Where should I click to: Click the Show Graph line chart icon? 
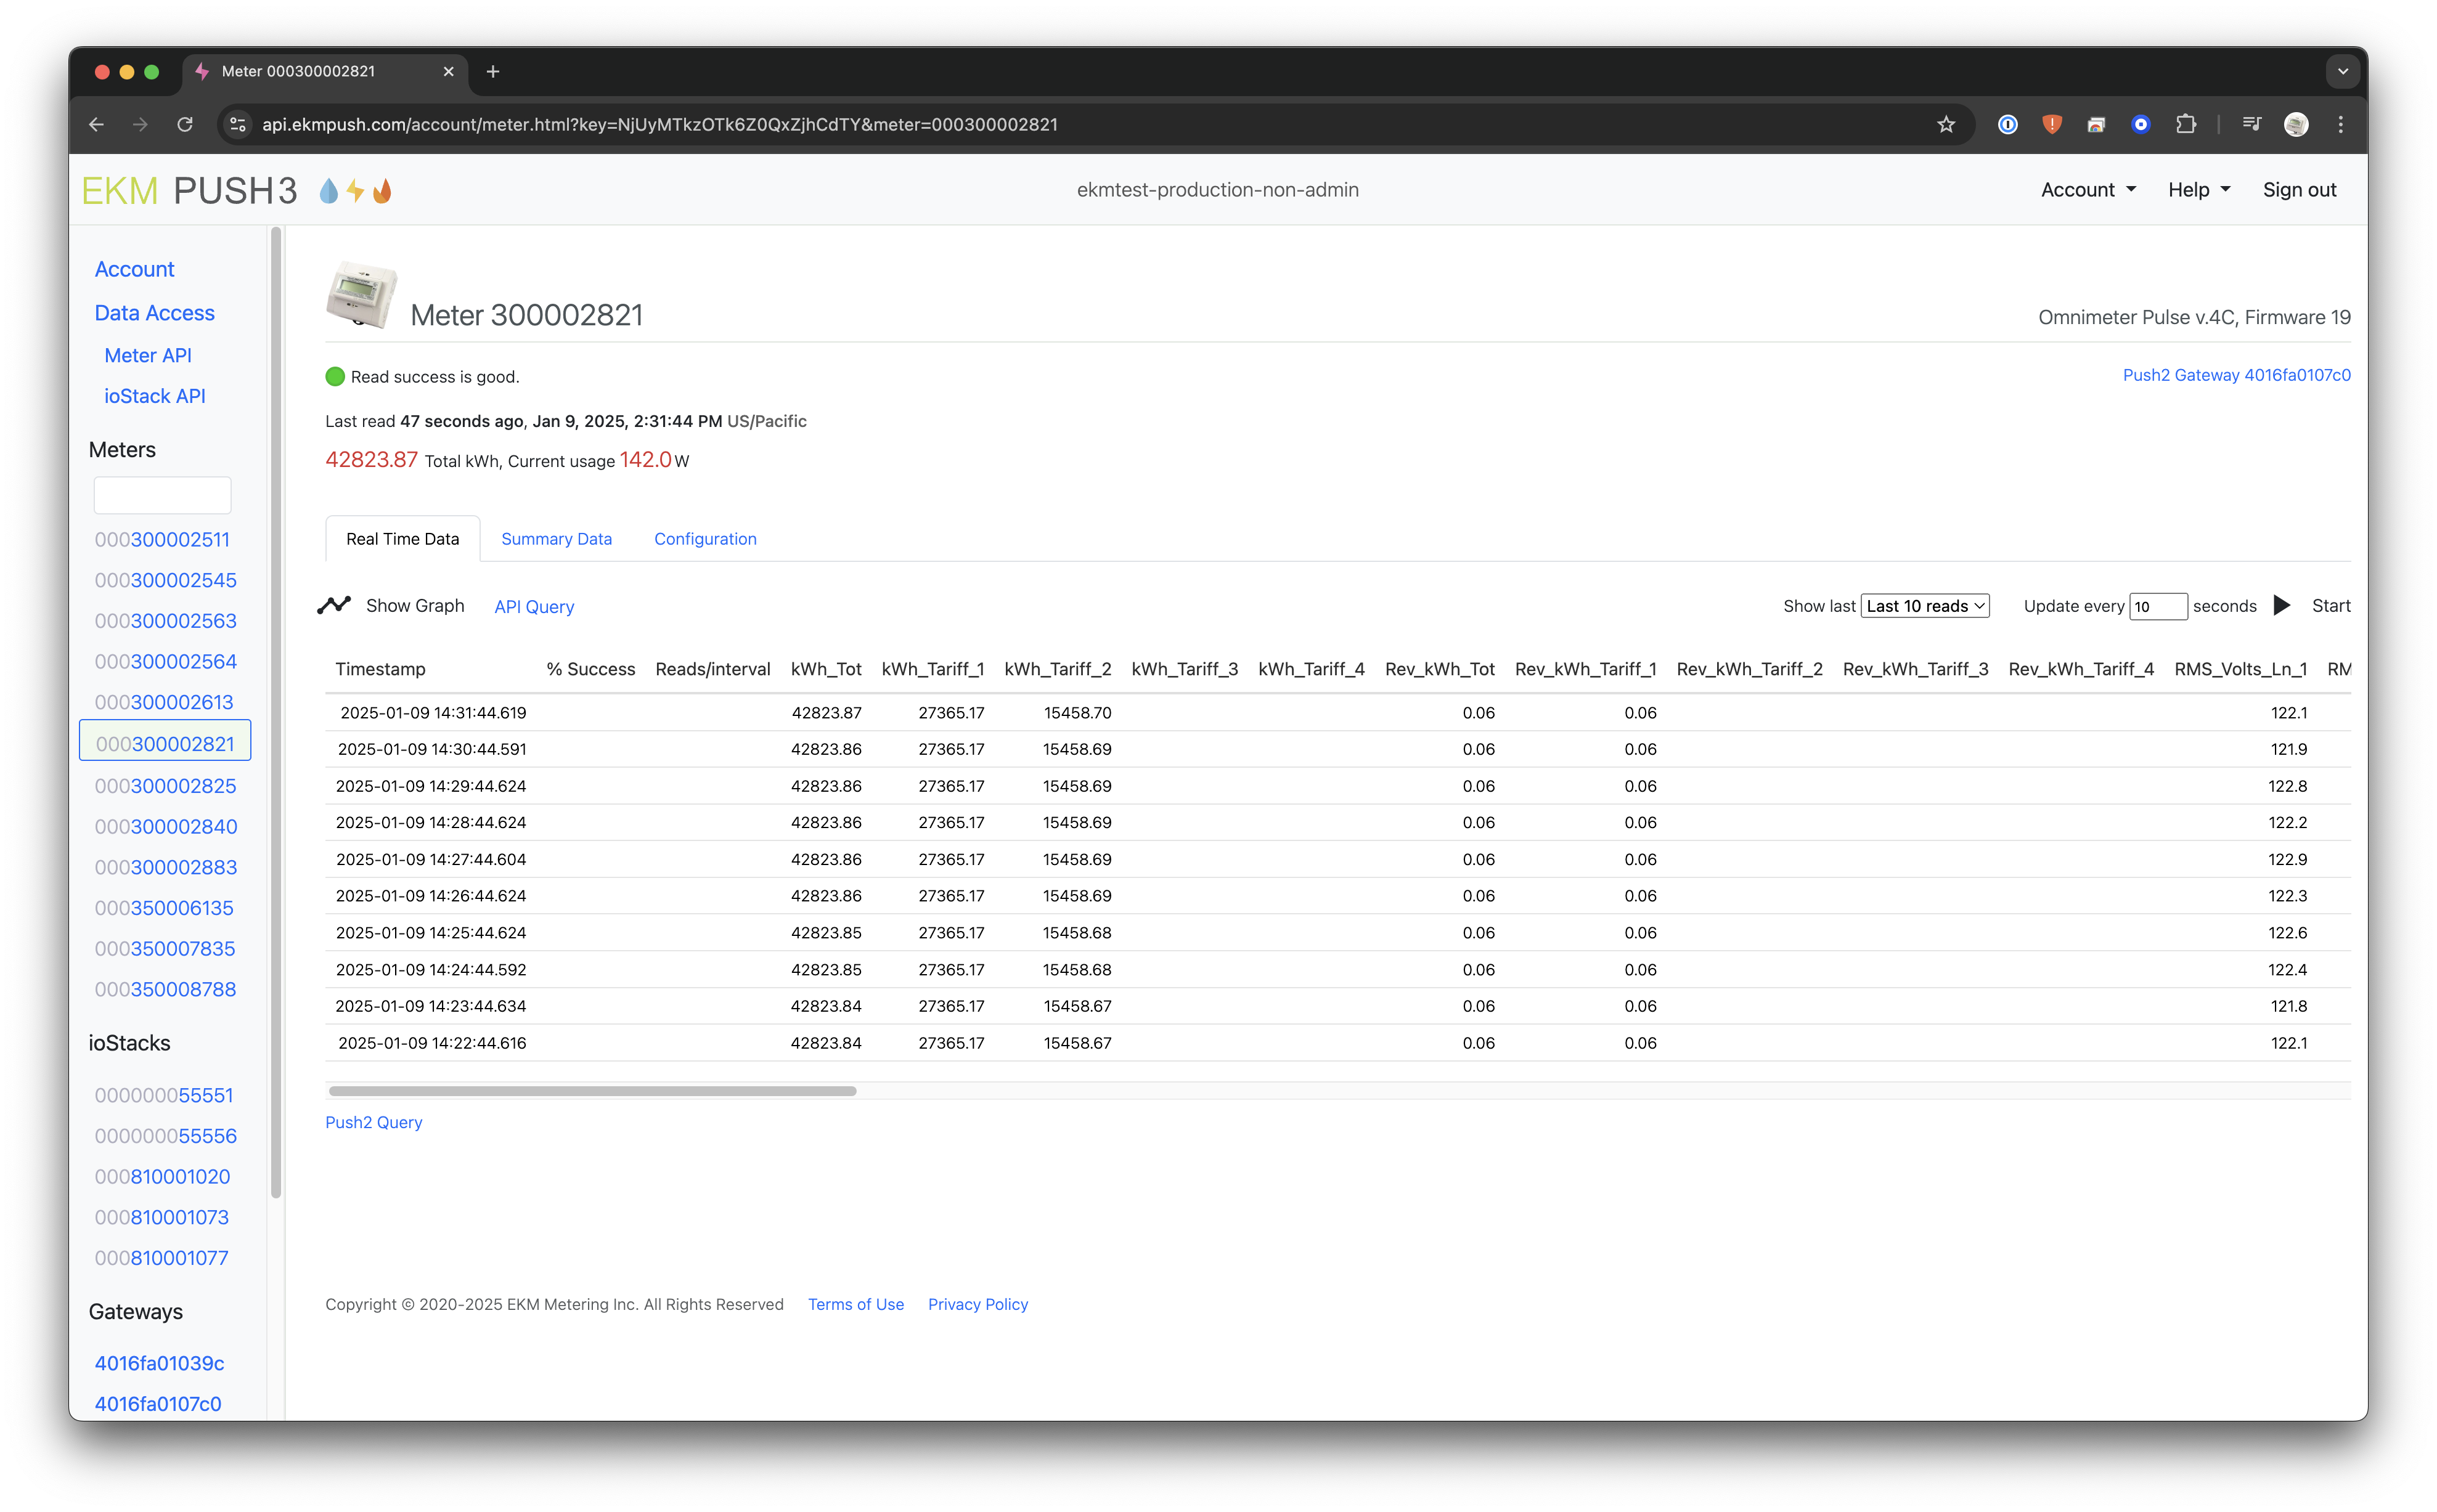point(334,605)
